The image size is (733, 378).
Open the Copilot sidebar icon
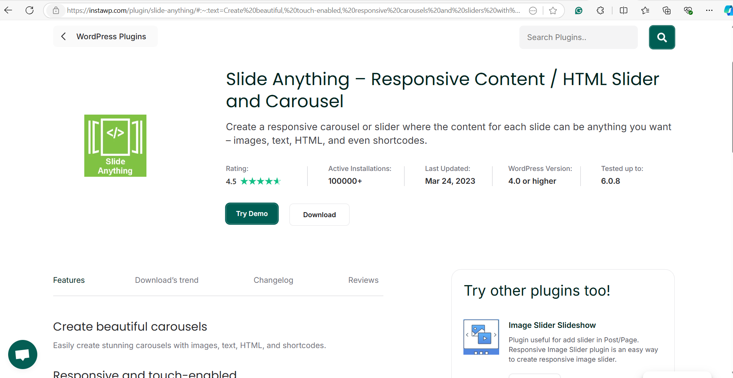[x=728, y=10]
